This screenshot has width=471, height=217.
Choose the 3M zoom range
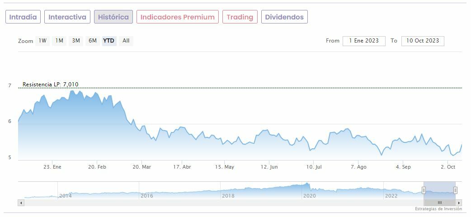pos(76,41)
